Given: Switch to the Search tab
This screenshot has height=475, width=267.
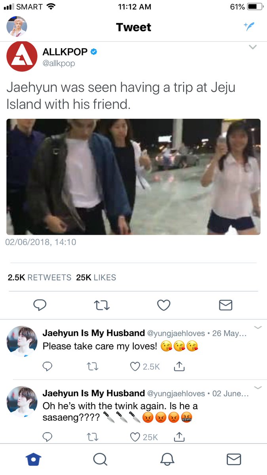Looking at the screenshot, I should [100, 459].
